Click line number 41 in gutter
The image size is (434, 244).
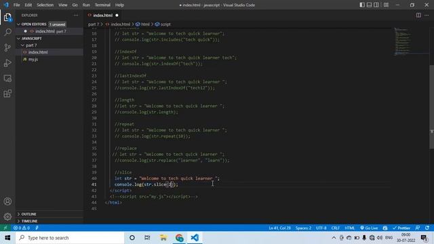(x=94, y=184)
